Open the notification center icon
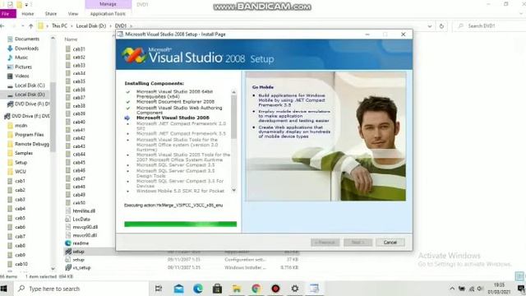526x296 pixels. pos(521,289)
